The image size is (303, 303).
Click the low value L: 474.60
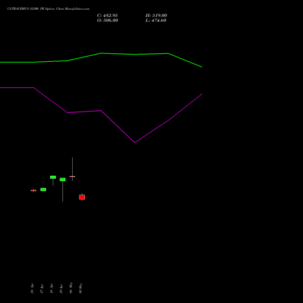point(156,21)
